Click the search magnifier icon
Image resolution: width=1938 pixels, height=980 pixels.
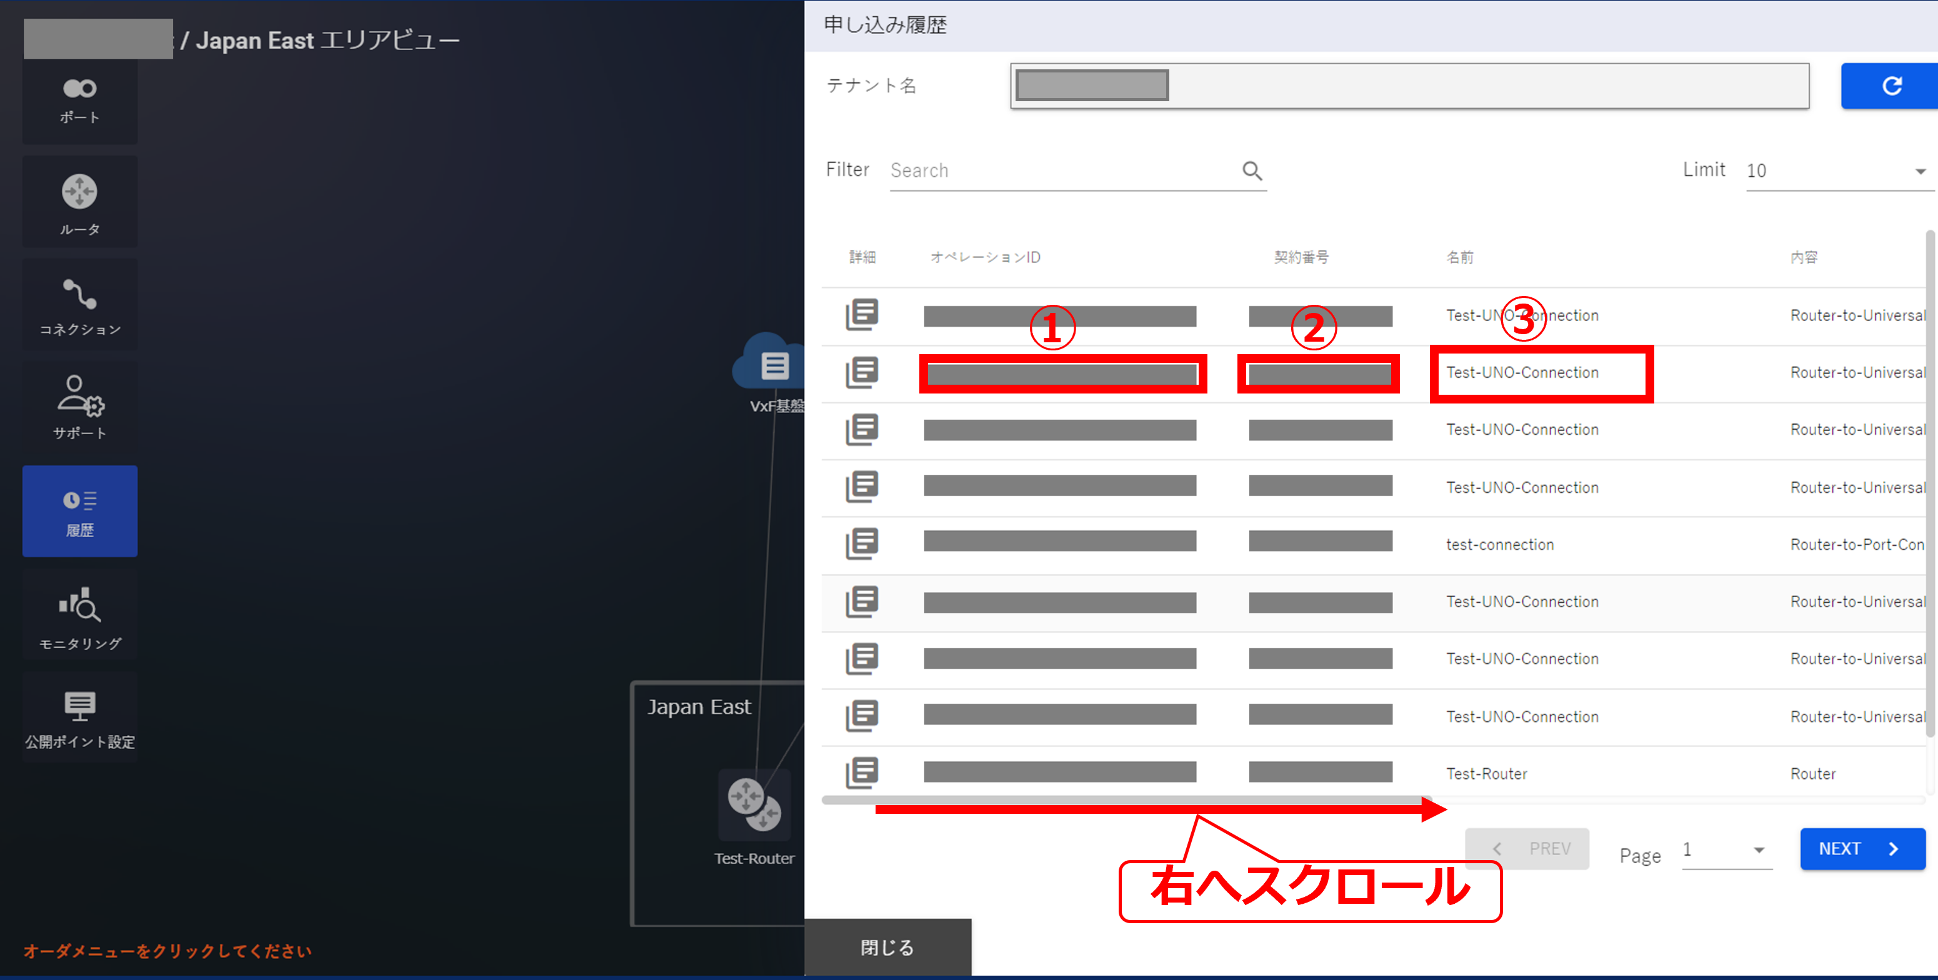[x=1252, y=171]
